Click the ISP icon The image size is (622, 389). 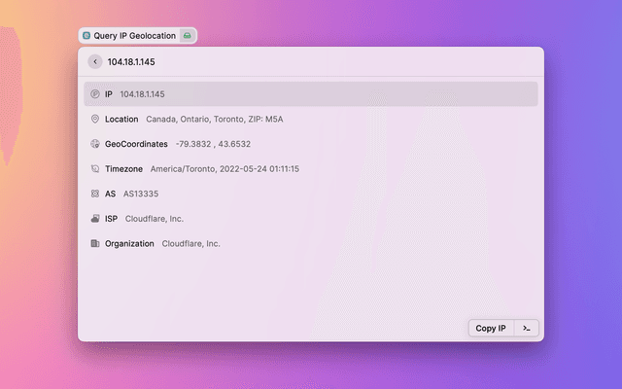(95, 219)
